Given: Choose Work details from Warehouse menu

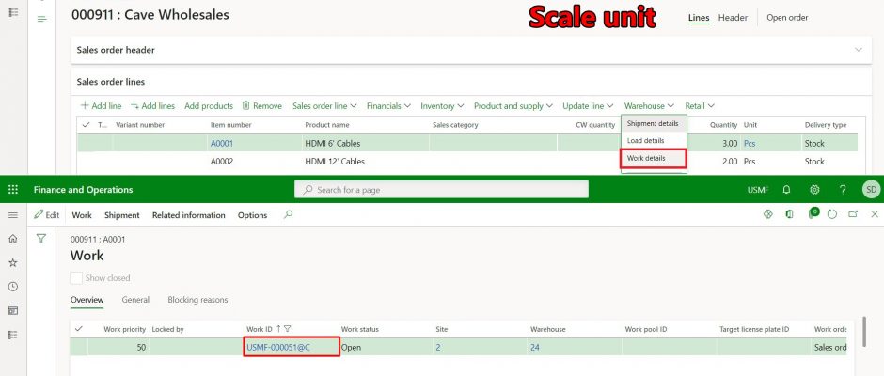Looking at the screenshot, I should click(x=654, y=159).
